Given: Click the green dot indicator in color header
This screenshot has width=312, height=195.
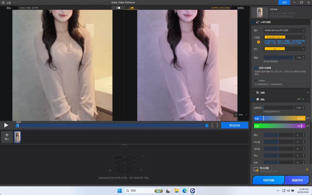Looking at the screenshot, I should click(303, 99).
